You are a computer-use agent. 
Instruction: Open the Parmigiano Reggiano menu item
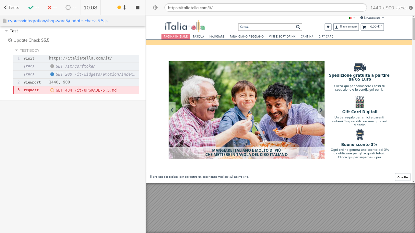(246, 37)
